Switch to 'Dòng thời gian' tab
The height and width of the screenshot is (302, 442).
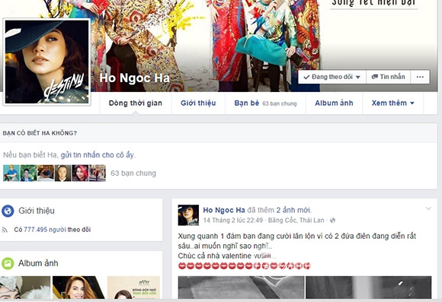tap(136, 103)
